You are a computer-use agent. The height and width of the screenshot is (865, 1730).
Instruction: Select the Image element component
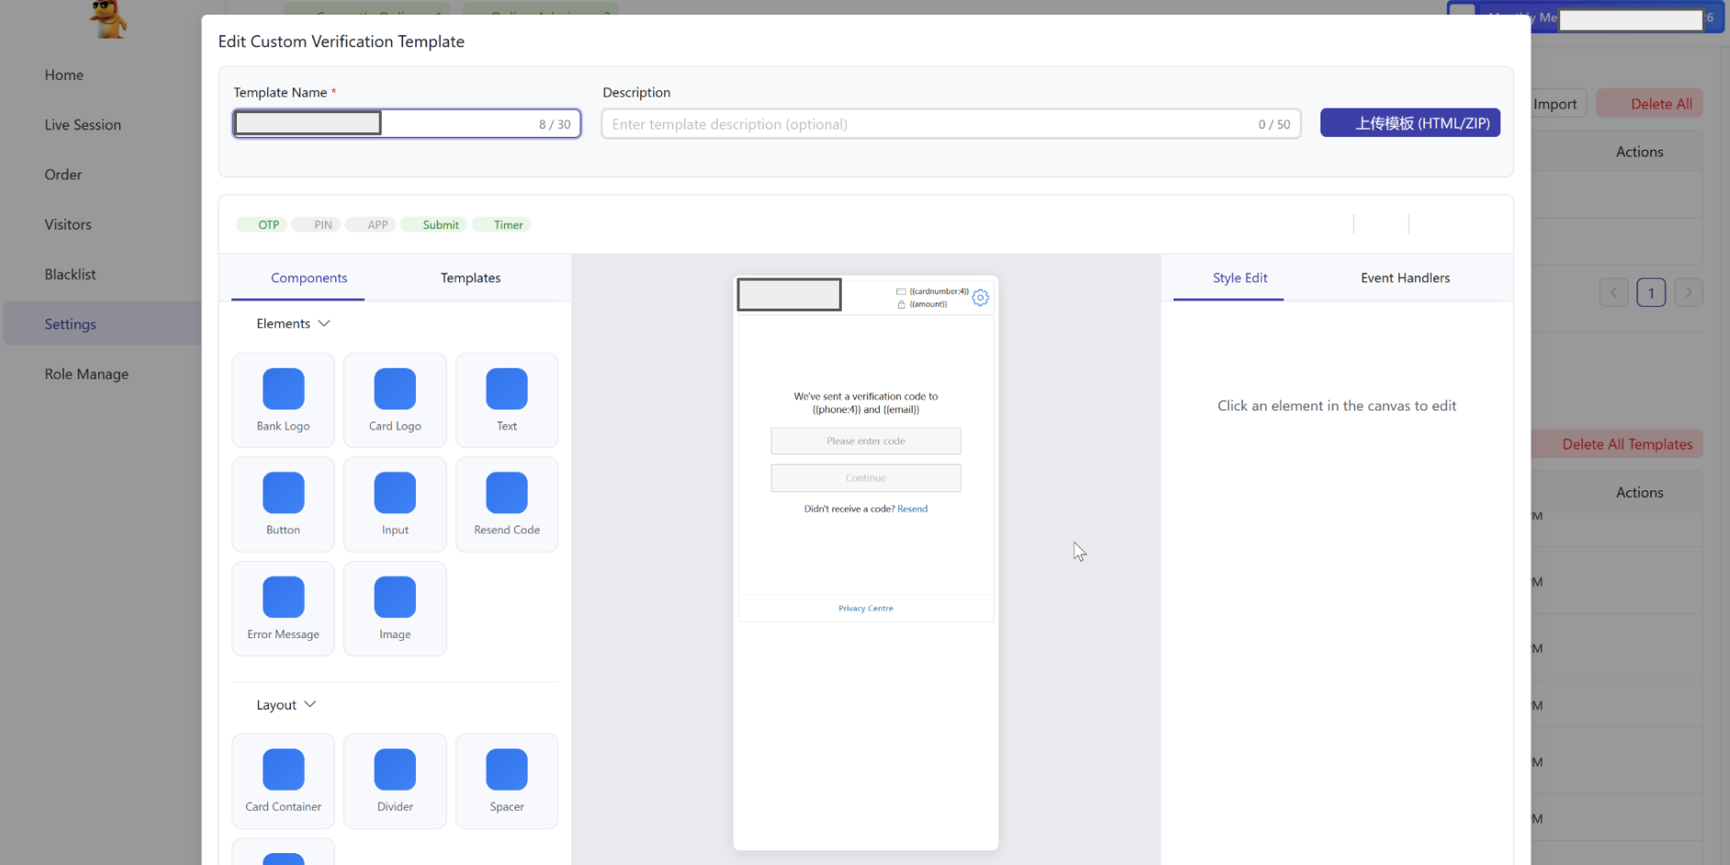click(x=395, y=609)
